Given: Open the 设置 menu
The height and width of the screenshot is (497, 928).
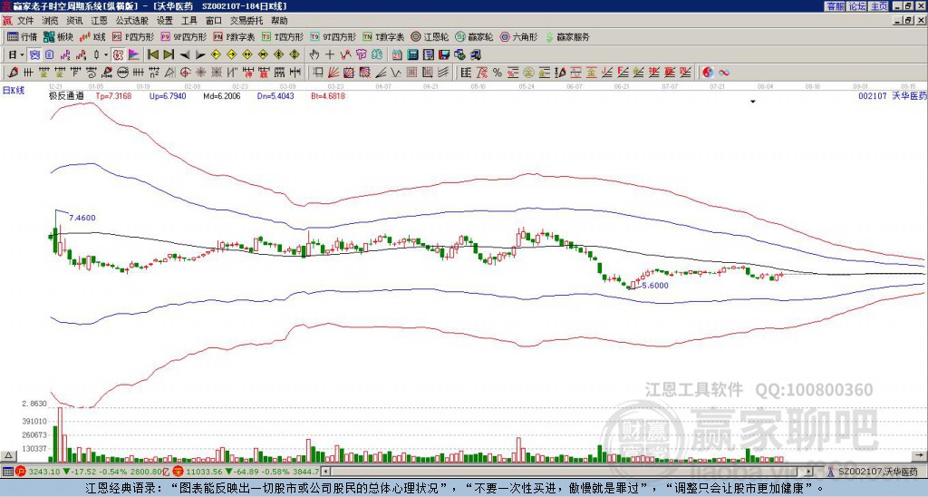Looking at the screenshot, I should point(165,21).
